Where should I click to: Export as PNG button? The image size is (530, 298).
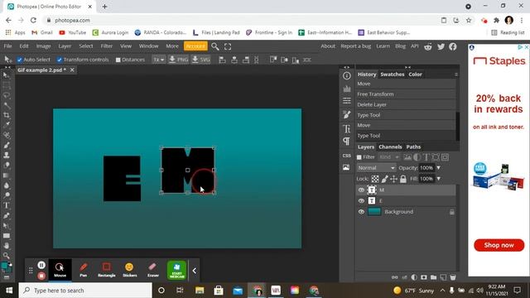179,60
